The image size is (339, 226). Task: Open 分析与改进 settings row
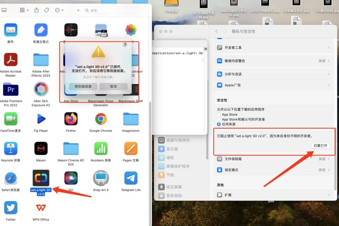point(273,74)
